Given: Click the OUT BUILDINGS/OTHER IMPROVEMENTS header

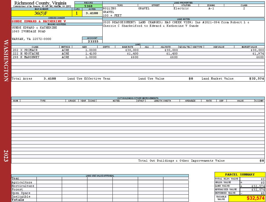Looking at the screenshot, I should (x=138, y=98).
